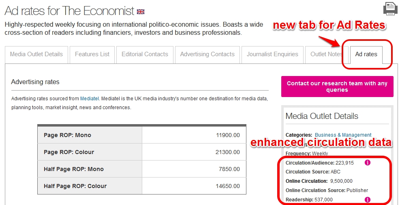Open the Outlet Notes tab
This screenshot has width=400, height=205.
pos(326,55)
